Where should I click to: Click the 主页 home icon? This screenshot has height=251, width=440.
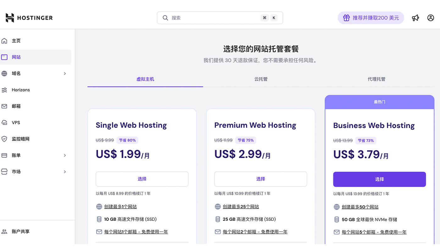pos(4,41)
